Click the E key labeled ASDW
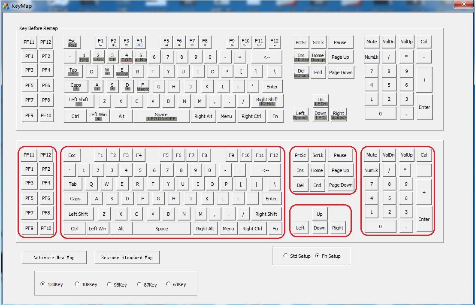 tap(122, 72)
